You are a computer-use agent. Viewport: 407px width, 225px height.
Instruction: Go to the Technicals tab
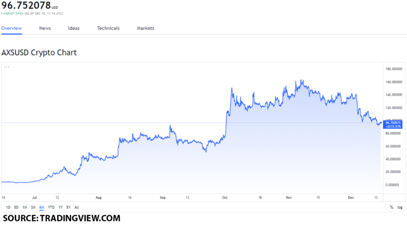108,28
